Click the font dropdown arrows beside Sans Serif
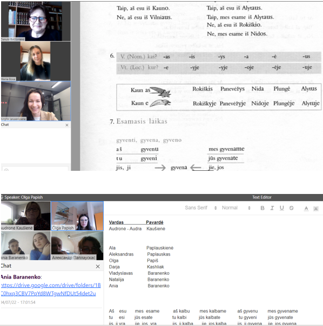The image size is (323, 326). pyautogui.click(x=216, y=208)
